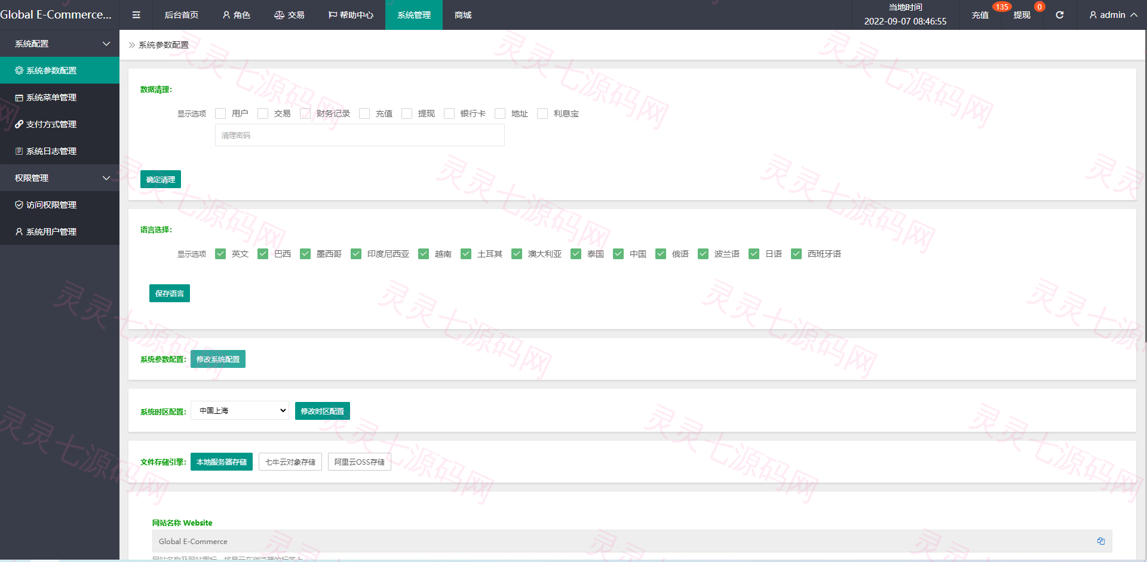The height and width of the screenshot is (562, 1147).
Task: Click the refresh icon in top bar
Action: coord(1059,15)
